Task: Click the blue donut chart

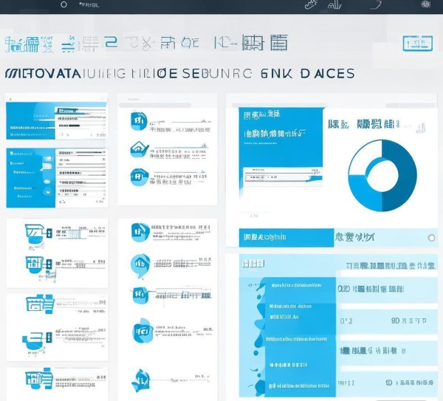Action: (382, 175)
